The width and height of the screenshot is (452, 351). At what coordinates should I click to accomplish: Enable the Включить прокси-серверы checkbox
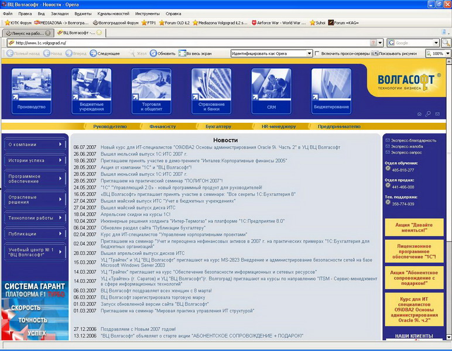point(317,53)
